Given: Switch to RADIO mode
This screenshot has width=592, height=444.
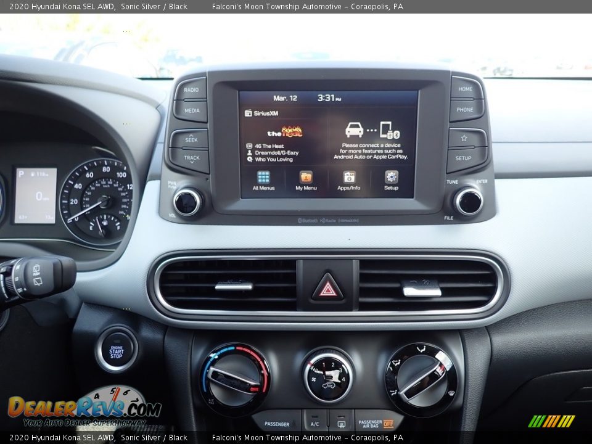Looking at the screenshot, I should 190,89.
